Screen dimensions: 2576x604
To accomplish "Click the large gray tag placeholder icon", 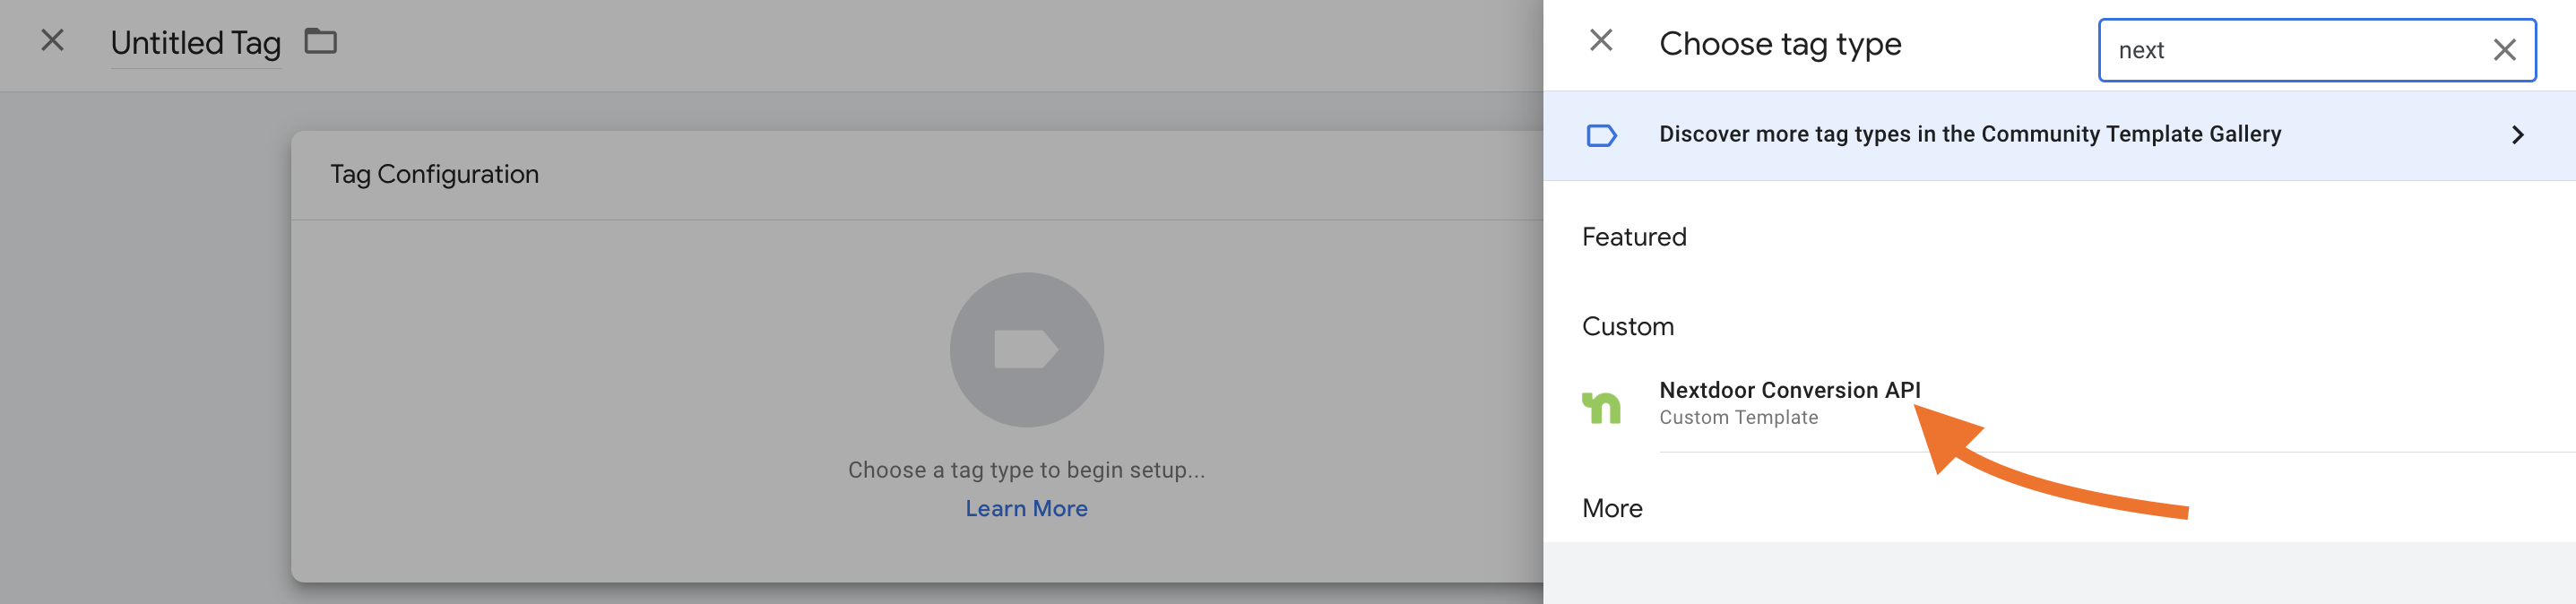I will click(x=1025, y=350).
